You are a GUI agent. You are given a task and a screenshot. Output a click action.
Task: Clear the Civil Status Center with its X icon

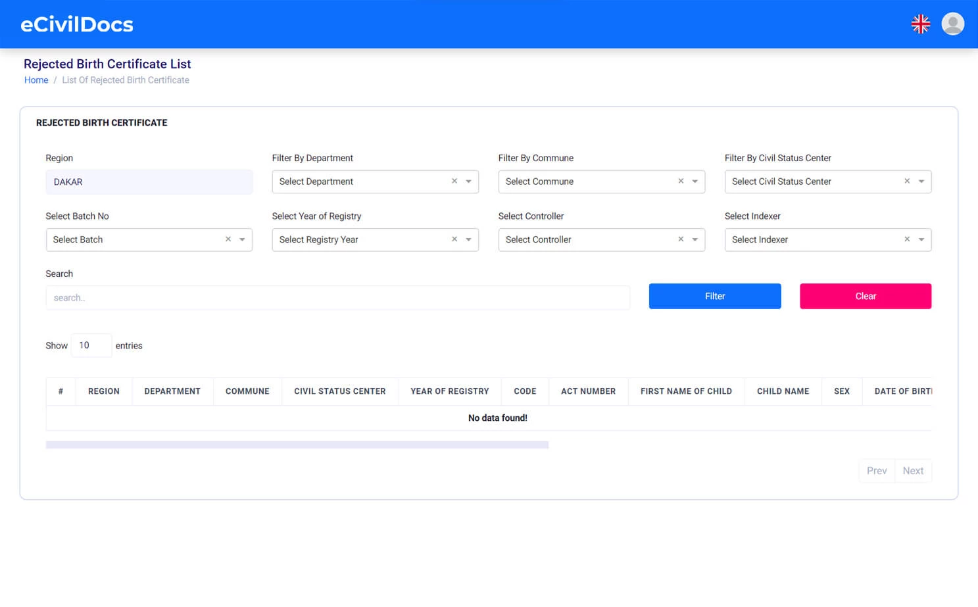[x=907, y=182]
